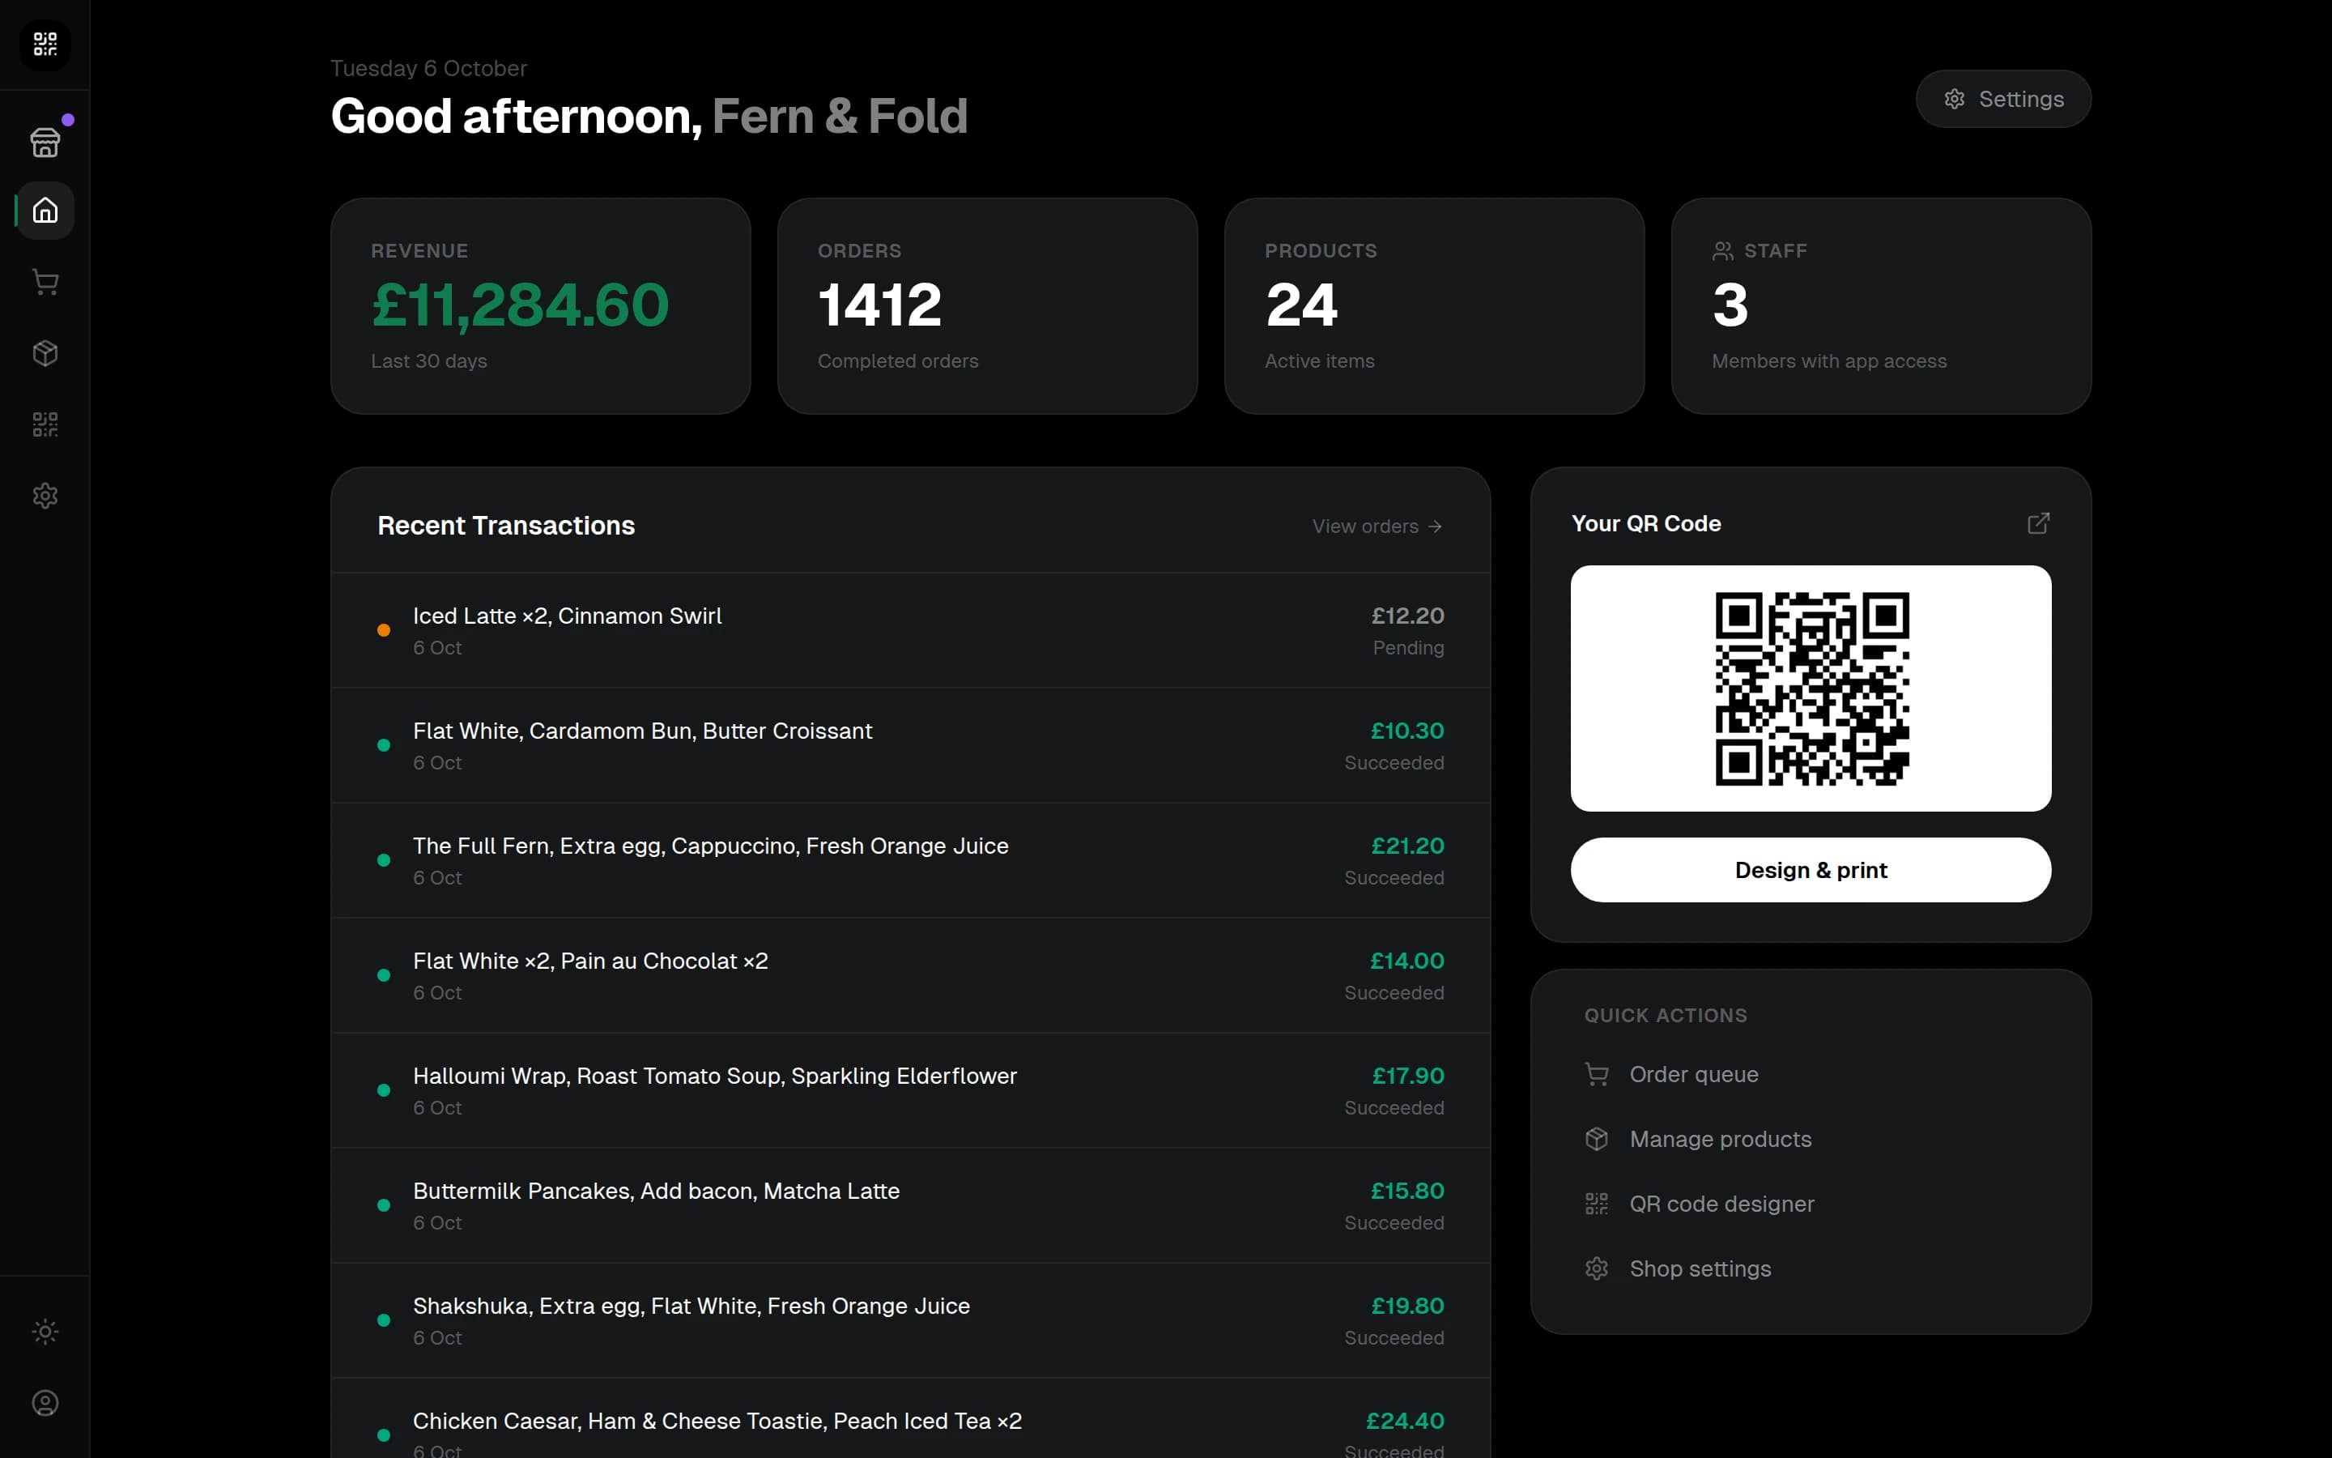
Task: Open the Products box icon in sidebar
Action: pos(45,353)
